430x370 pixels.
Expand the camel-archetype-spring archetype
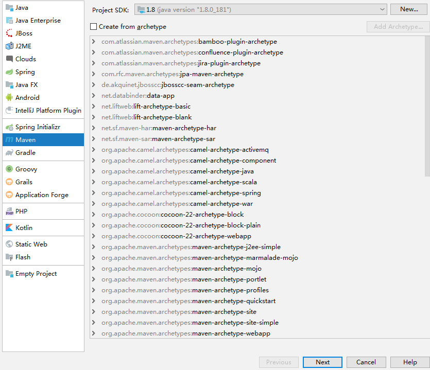tap(94, 193)
